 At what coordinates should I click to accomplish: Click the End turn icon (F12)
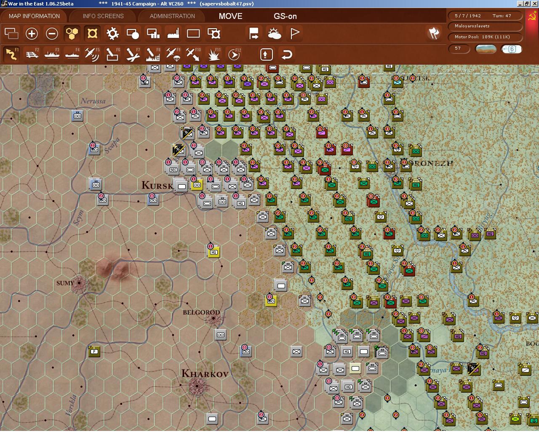(x=234, y=54)
